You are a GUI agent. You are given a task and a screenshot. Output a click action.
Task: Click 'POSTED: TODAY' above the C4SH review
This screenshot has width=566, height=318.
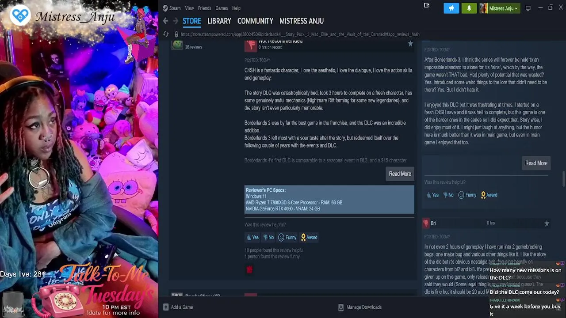[257, 60]
